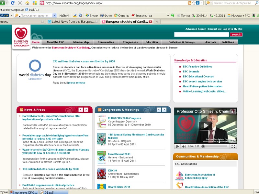Open Advanced Search link

[x=196, y=29]
